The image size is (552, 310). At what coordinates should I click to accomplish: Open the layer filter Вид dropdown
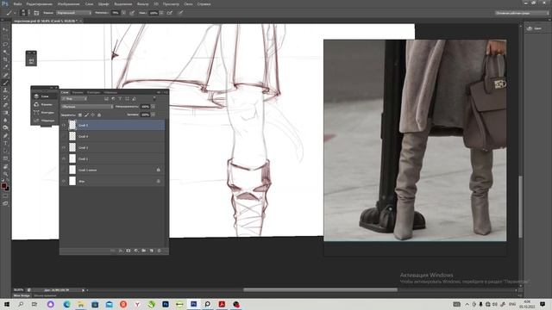tap(74, 99)
